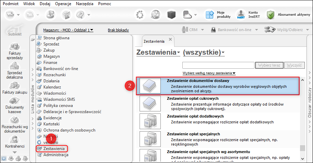Expand help icon dropdown arrow
The image size is (313, 163).
89,15
